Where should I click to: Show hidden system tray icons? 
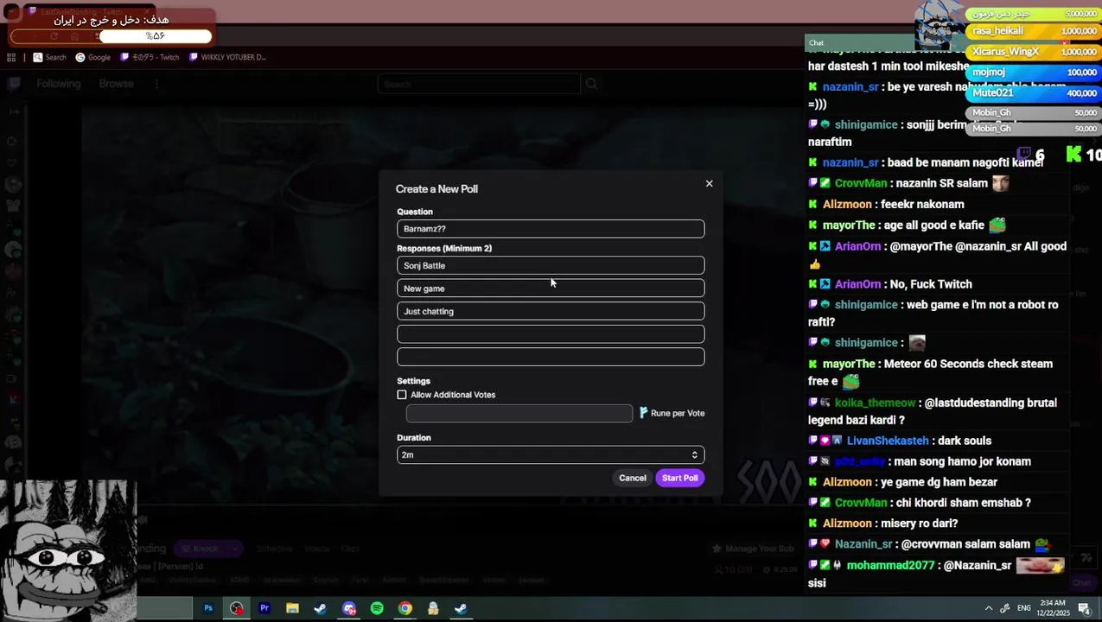(x=988, y=608)
